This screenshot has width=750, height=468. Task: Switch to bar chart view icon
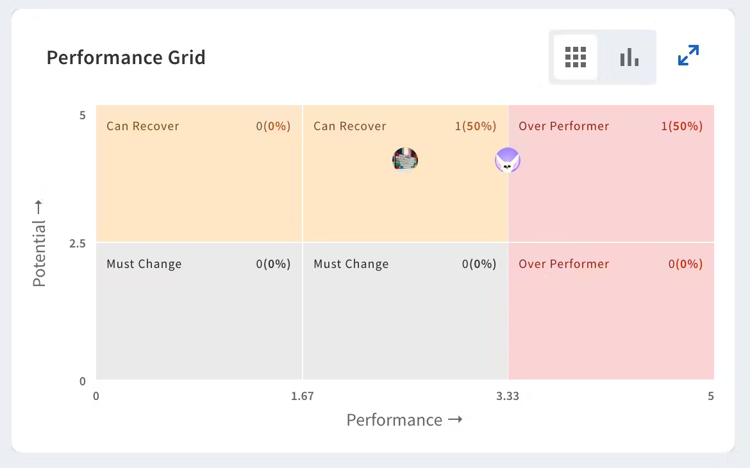pos(629,57)
